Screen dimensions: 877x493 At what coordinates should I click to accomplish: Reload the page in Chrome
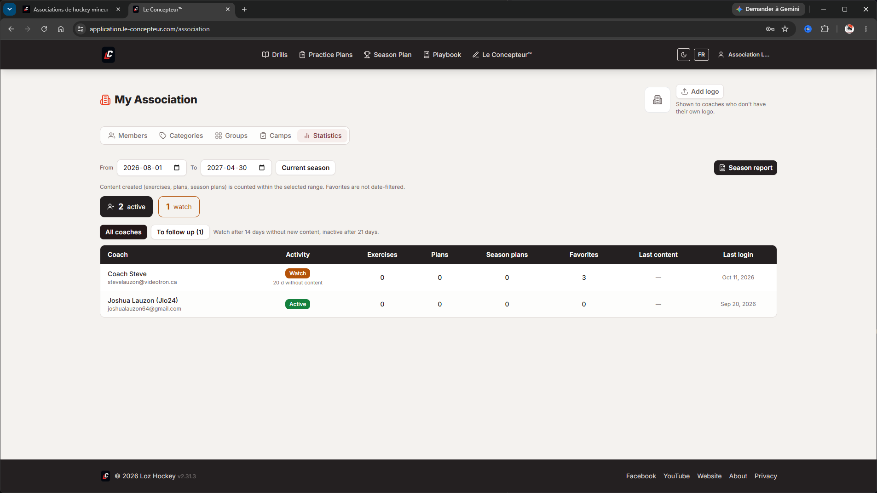click(x=44, y=29)
